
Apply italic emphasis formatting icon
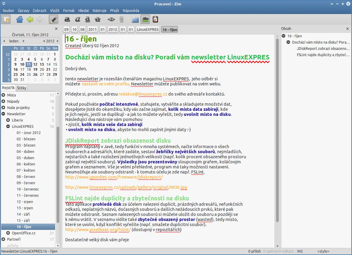tap(78, 20)
